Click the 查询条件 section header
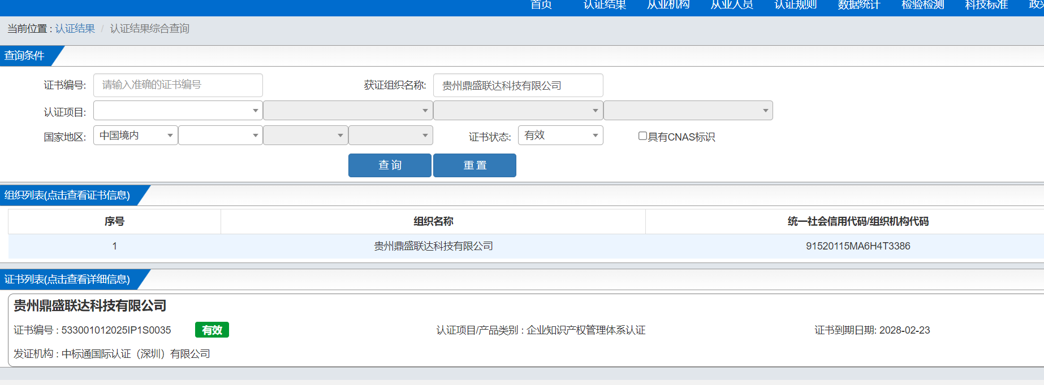Viewport: 1044px width, 385px height. (x=24, y=56)
